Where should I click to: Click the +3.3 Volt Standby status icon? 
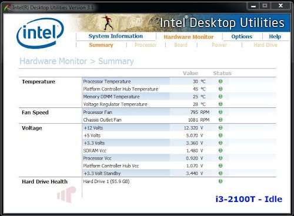tap(220, 173)
